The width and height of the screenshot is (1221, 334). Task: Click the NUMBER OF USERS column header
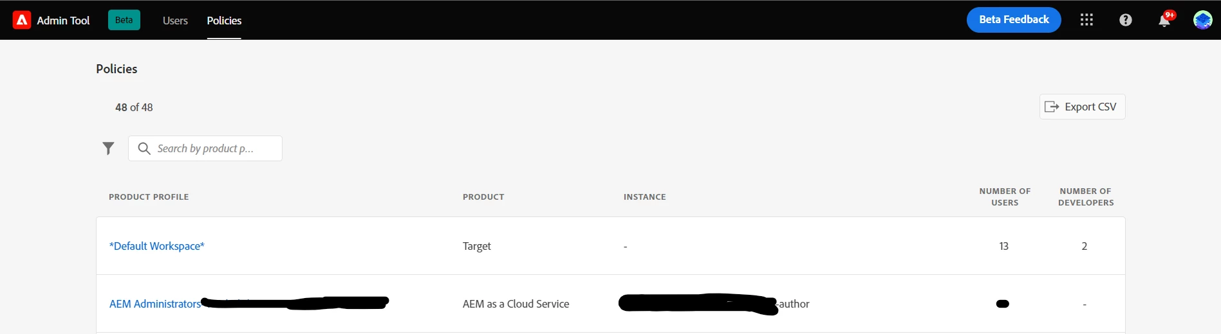pos(1005,197)
